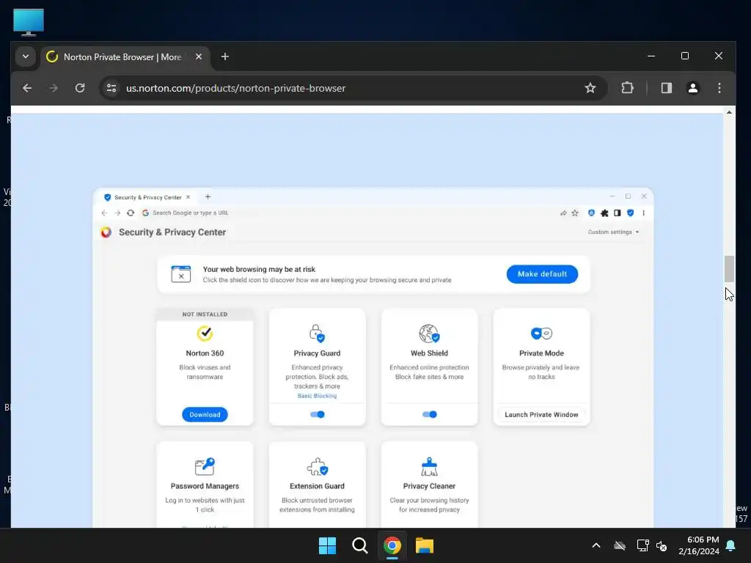Click the scrollbar up arrow
751x563 pixels.
tap(729, 112)
